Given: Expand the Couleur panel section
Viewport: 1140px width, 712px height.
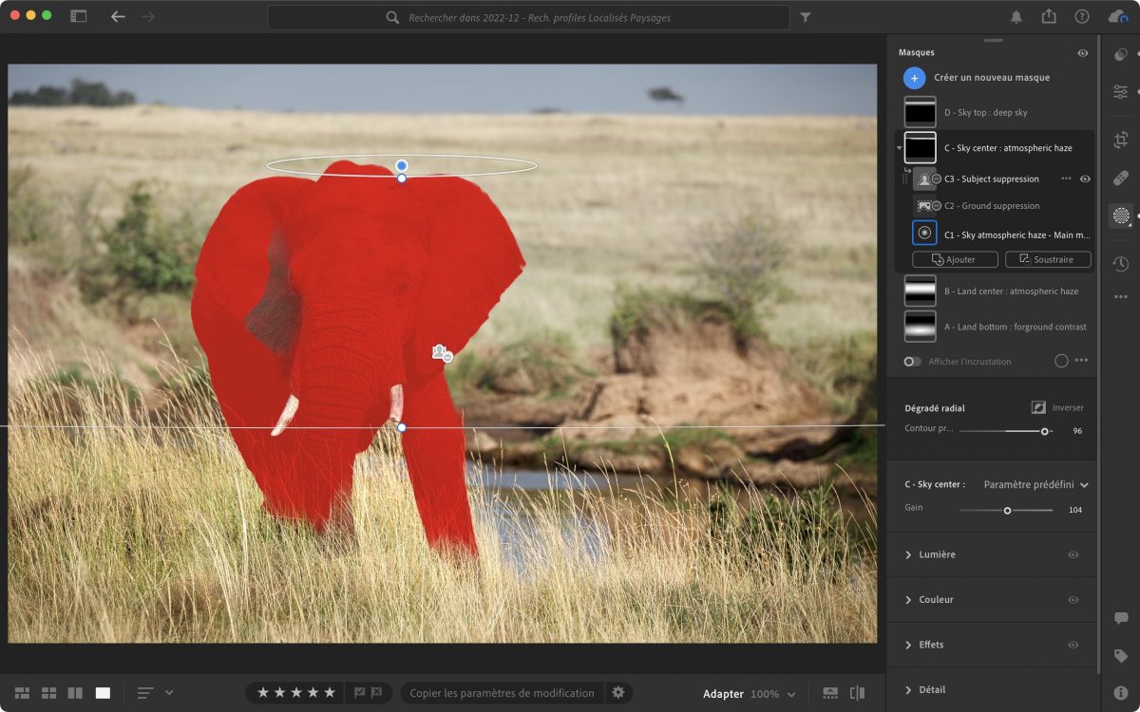Looking at the screenshot, I should (x=936, y=600).
